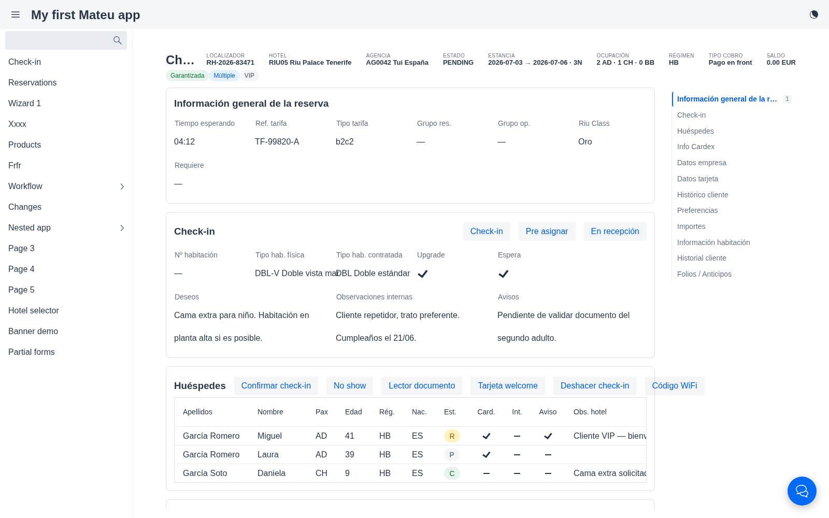Jump to Folios / Anticipos section
The height and width of the screenshot is (518, 829).
704,274
